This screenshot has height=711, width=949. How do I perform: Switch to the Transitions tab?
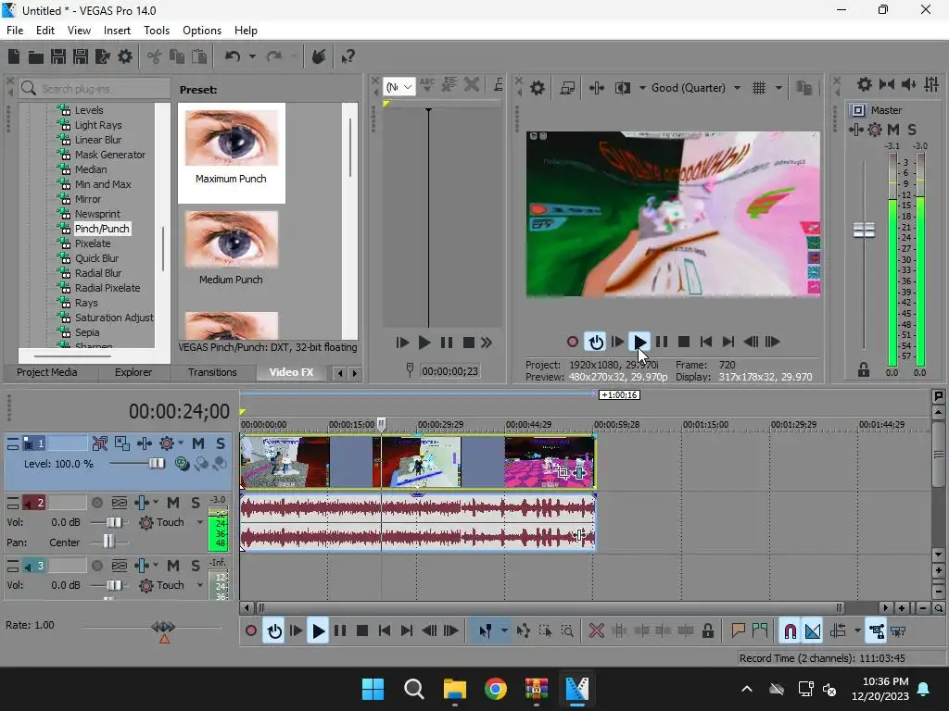click(212, 372)
